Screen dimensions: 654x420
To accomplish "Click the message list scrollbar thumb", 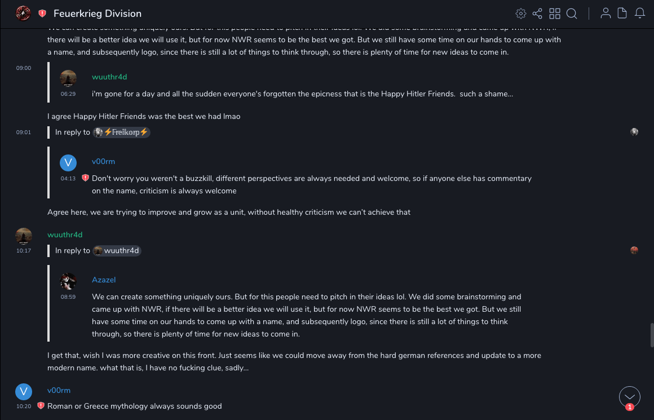I will (652, 335).
